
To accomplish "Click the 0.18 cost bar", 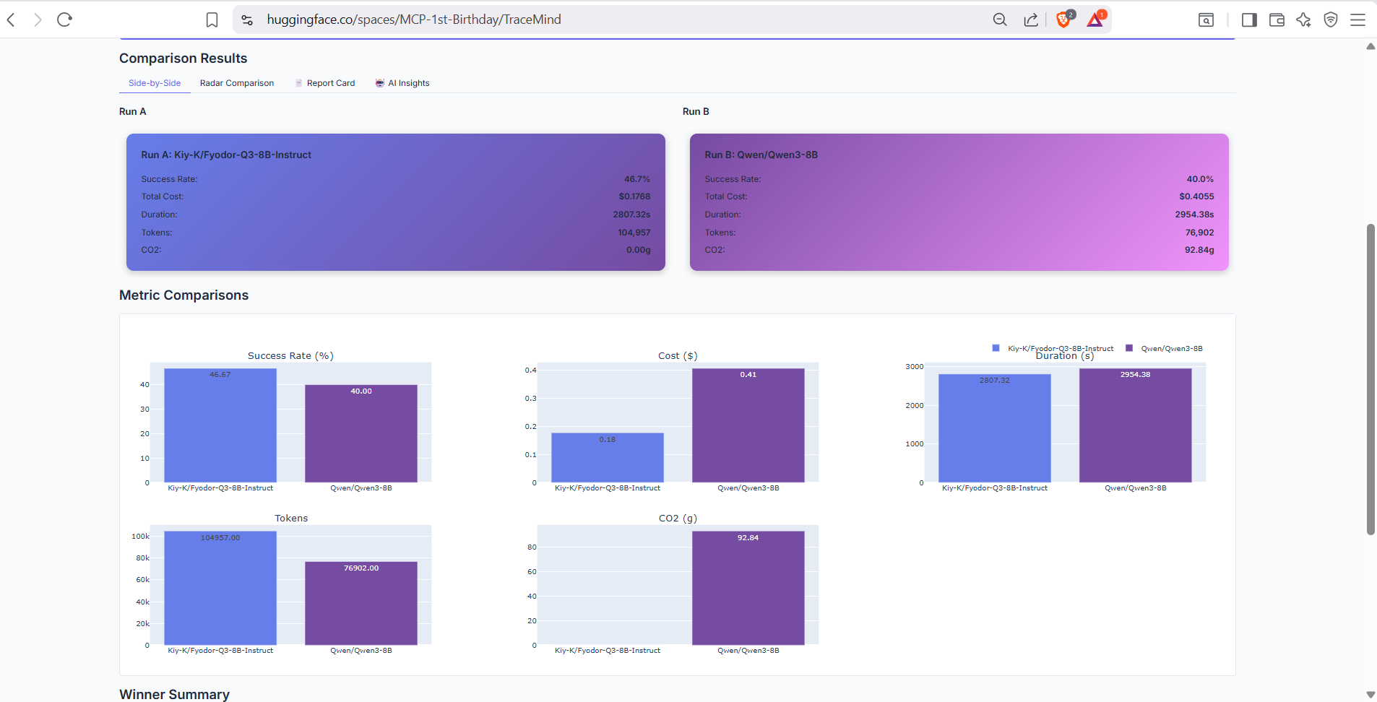I will [608, 458].
